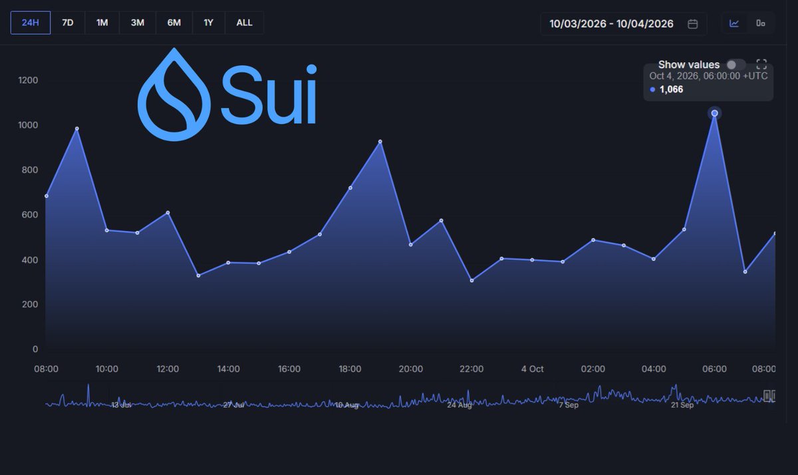
Task: Click the '600' y-axis label
Action: 31,215
